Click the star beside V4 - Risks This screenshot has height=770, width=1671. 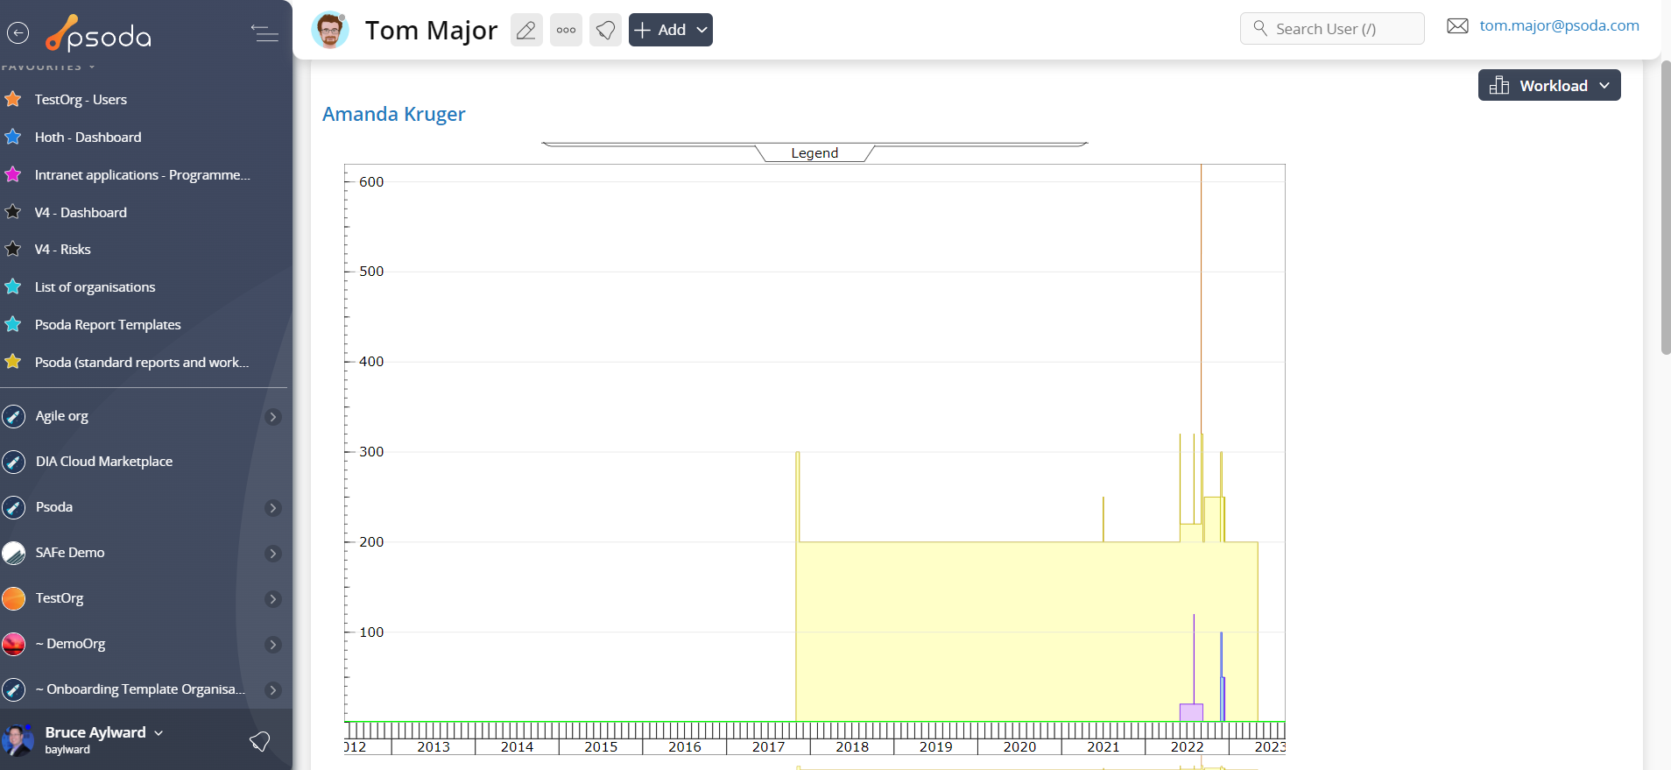13,249
